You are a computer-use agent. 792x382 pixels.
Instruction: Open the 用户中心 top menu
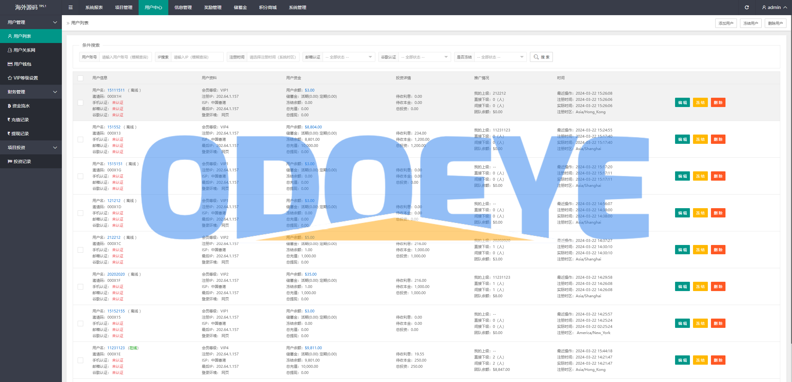[x=153, y=7]
